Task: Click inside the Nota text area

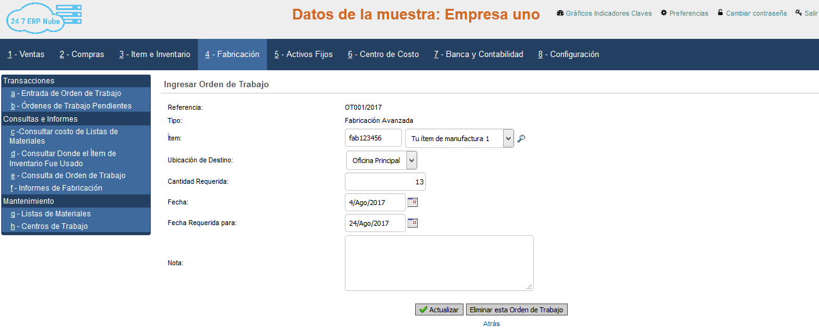Action: coord(438,263)
